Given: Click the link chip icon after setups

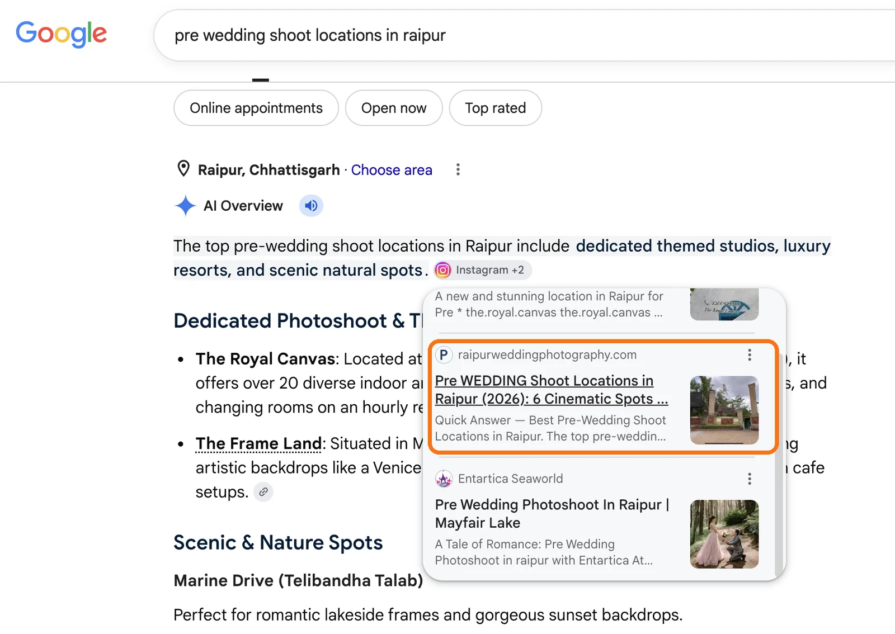Looking at the screenshot, I should 263,492.
